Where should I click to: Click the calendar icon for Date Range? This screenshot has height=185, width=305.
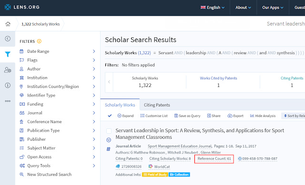click(x=21, y=51)
